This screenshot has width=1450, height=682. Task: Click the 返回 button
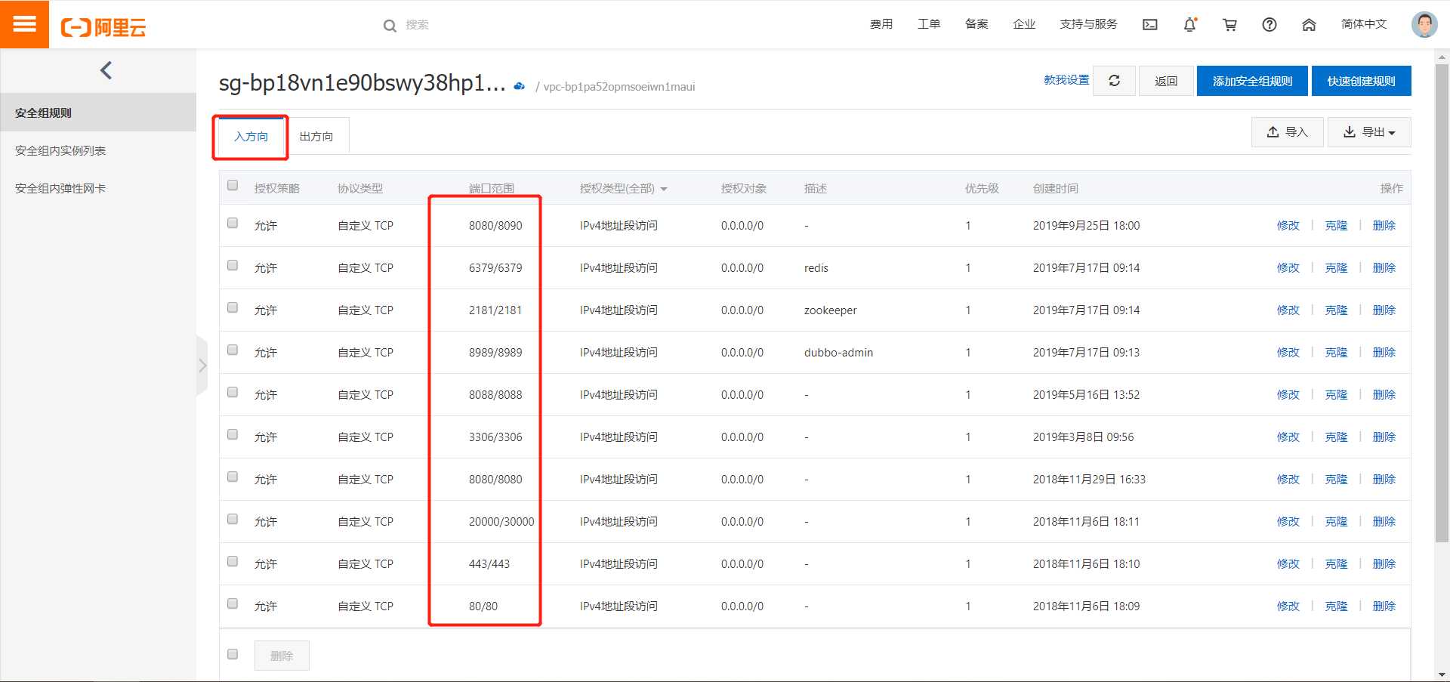coord(1166,81)
